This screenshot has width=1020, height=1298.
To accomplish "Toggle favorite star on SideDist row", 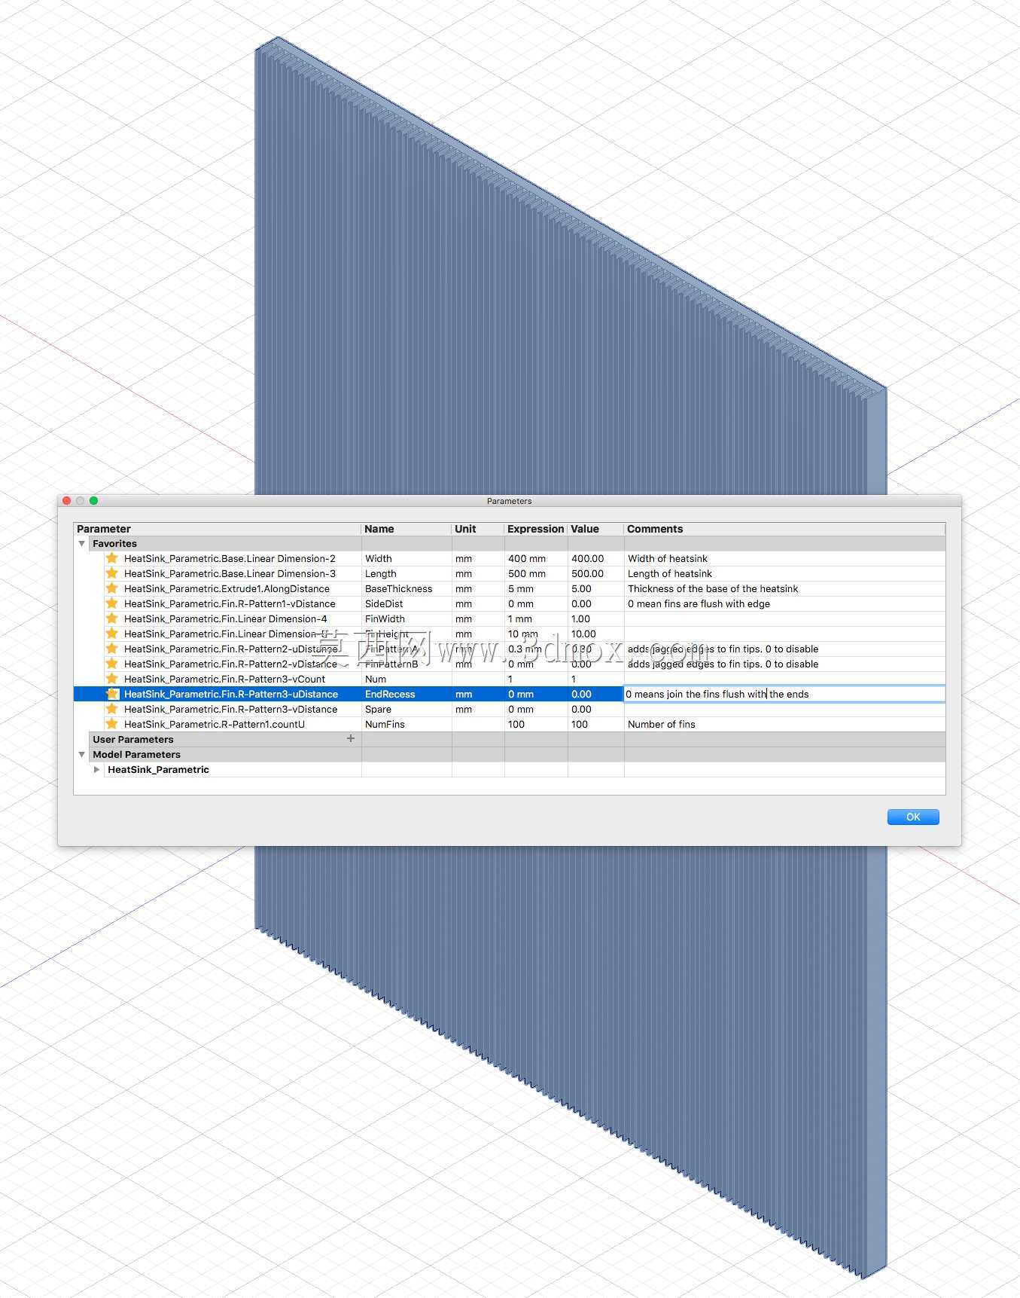I will point(112,603).
